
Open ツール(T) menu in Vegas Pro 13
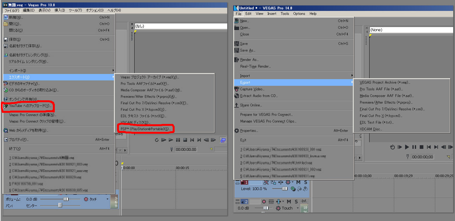pyautogui.click(x=75, y=10)
